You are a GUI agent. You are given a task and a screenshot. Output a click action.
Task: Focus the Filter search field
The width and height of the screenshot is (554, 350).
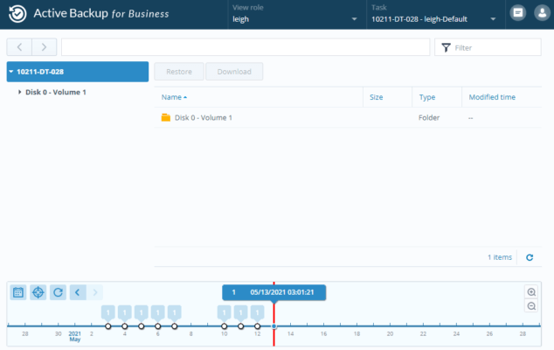pyautogui.click(x=488, y=47)
